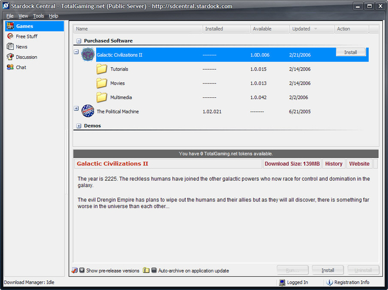Click the Galactic Civilizations II red heading
The width and height of the screenshot is (388, 290).
pyautogui.click(x=112, y=164)
